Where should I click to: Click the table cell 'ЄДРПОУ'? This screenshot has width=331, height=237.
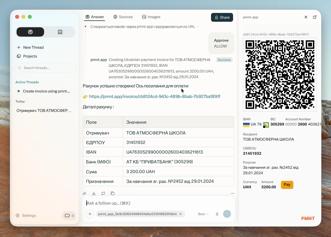(103, 143)
